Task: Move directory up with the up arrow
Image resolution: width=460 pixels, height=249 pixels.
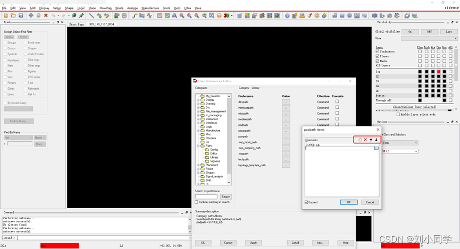Action: [371, 140]
